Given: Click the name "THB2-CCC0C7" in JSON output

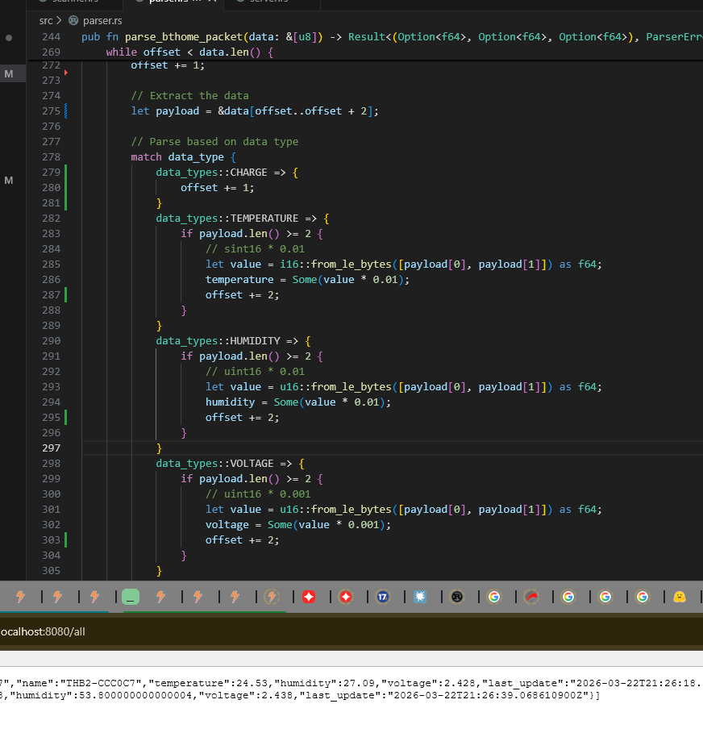Looking at the screenshot, I should (x=101, y=683).
